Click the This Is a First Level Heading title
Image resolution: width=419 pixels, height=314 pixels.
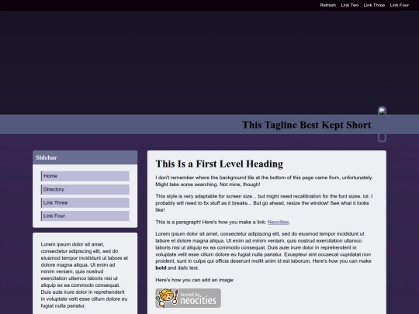coord(219,164)
